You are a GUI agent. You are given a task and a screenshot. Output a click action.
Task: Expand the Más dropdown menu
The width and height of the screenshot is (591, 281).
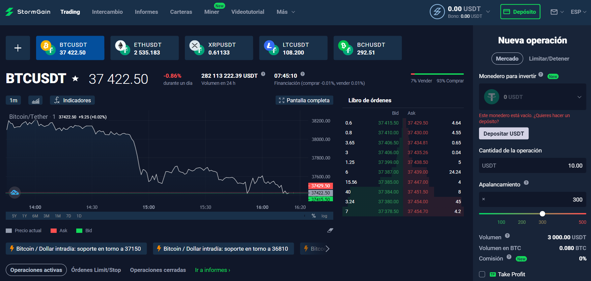click(x=286, y=12)
